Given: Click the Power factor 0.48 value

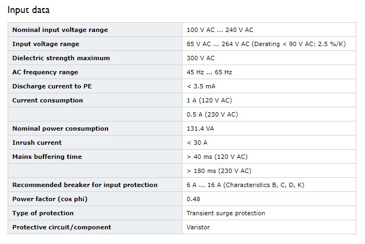Looking at the screenshot, I should pyautogui.click(x=193, y=199).
